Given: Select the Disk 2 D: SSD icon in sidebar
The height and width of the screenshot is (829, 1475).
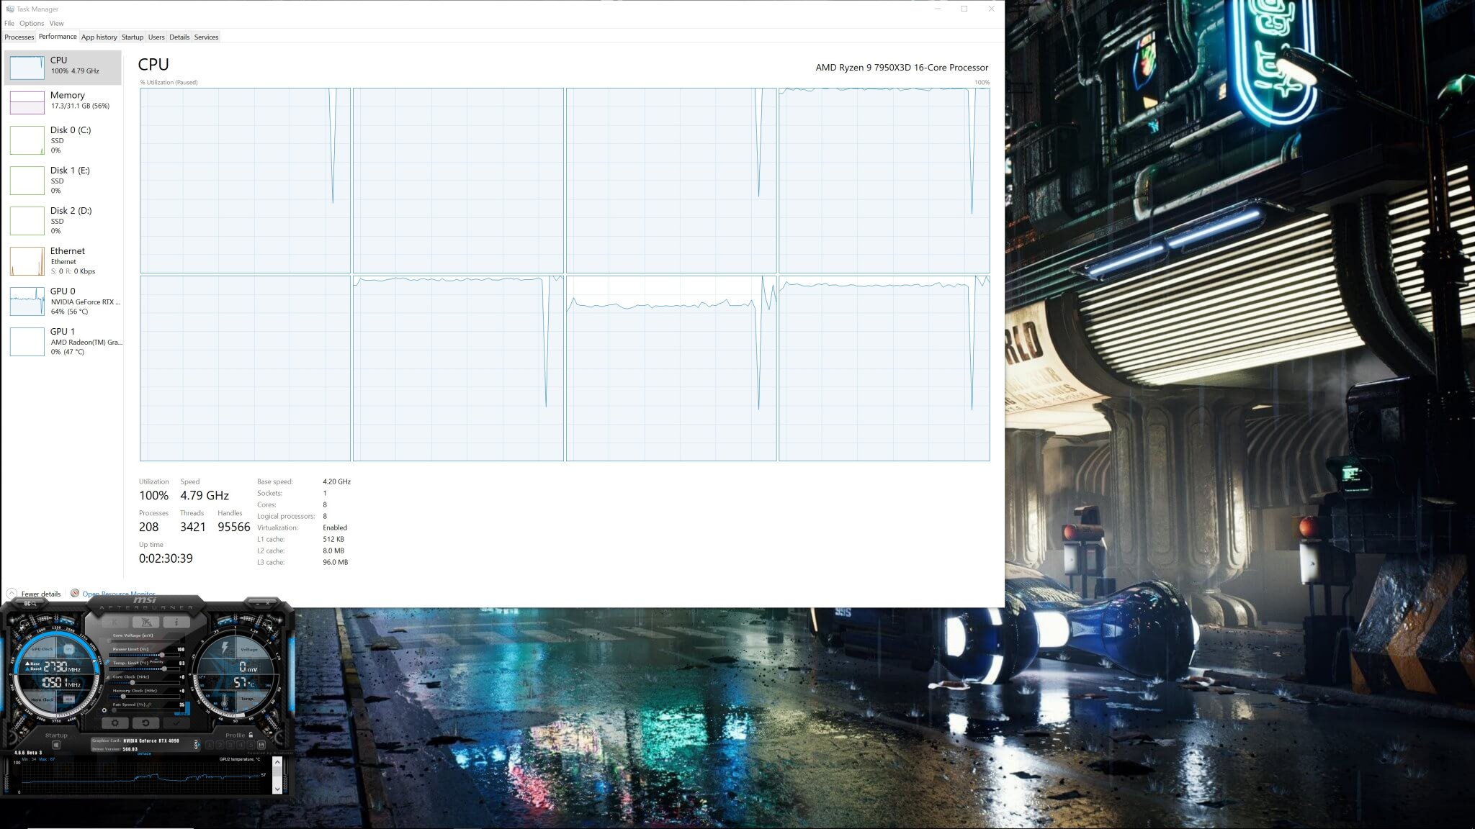Looking at the screenshot, I should [x=27, y=219].
